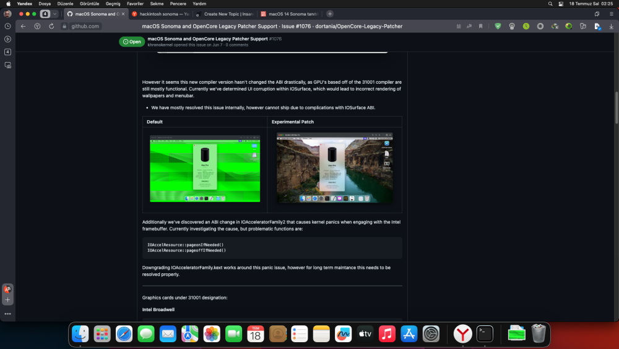Open the Yandex browser Dock icon
Image resolution: width=619 pixels, height=349 pixels.
click(x=462, y=334)
